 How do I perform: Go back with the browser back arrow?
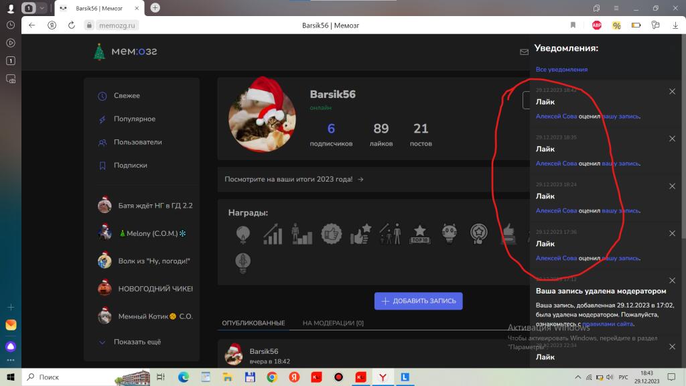coord(32,25)
